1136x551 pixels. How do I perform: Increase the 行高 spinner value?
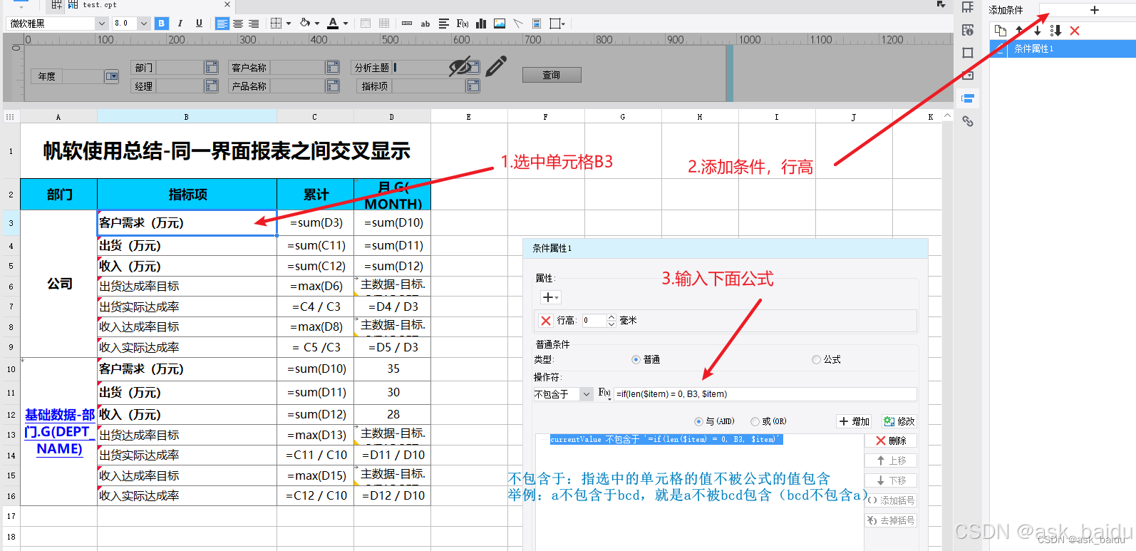[x=611, y=317]
